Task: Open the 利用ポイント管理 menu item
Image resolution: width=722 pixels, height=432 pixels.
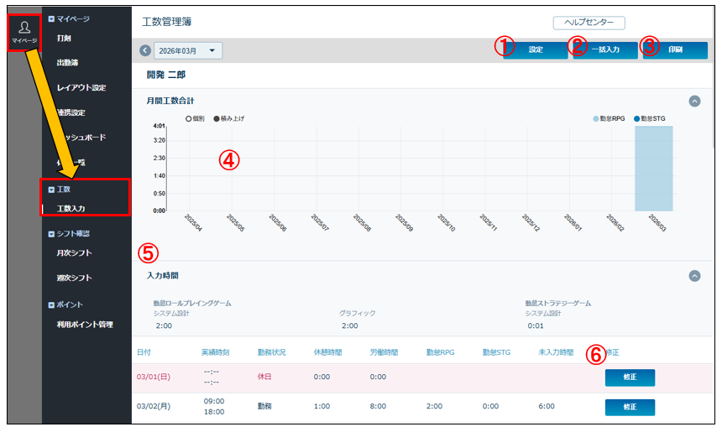Action: (x=85, y=325)
